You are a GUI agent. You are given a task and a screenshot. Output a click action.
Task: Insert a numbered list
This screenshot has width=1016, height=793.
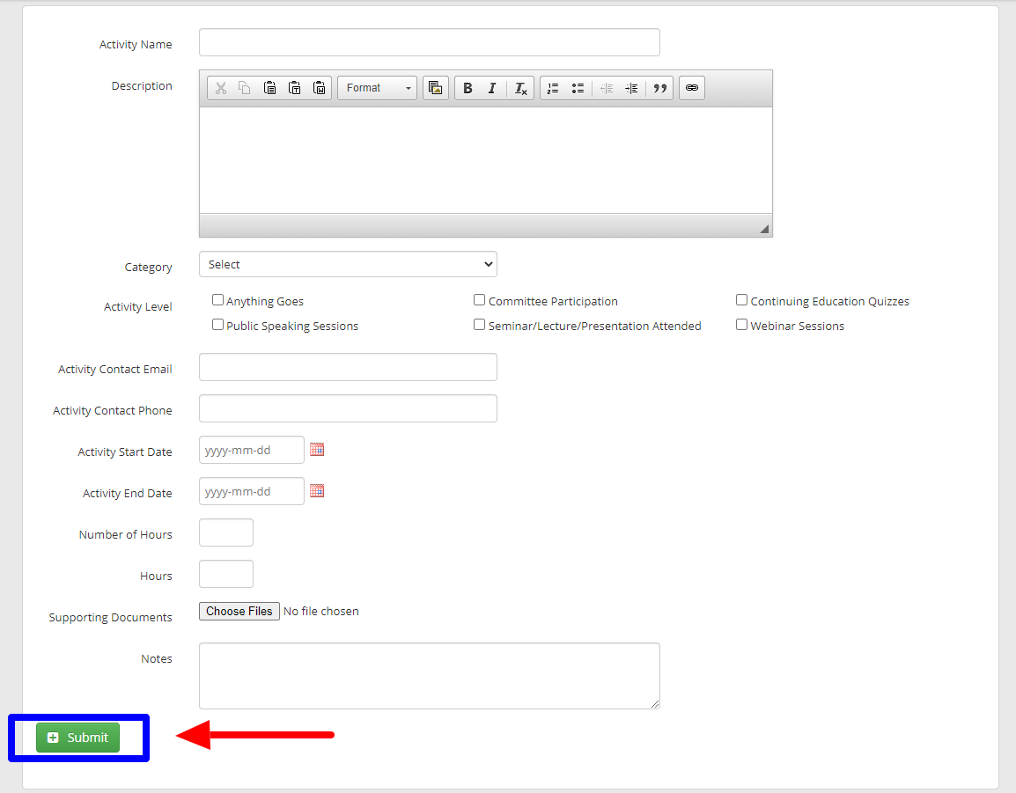point(553,88)
